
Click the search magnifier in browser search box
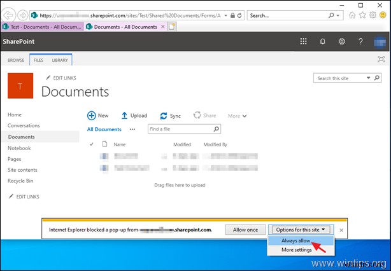[331, 15]
